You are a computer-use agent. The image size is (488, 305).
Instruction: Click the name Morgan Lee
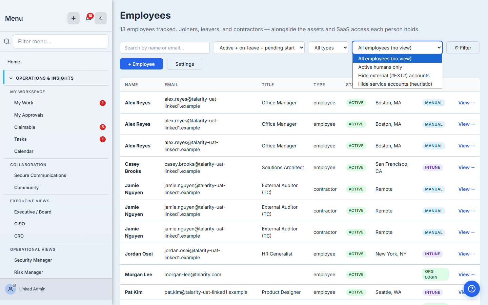pyautogui.click(x=138, y=274)
